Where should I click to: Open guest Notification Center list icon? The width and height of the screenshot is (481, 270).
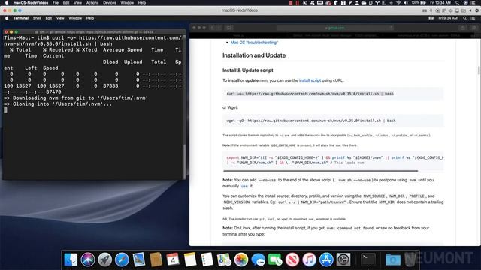(473, 18)
